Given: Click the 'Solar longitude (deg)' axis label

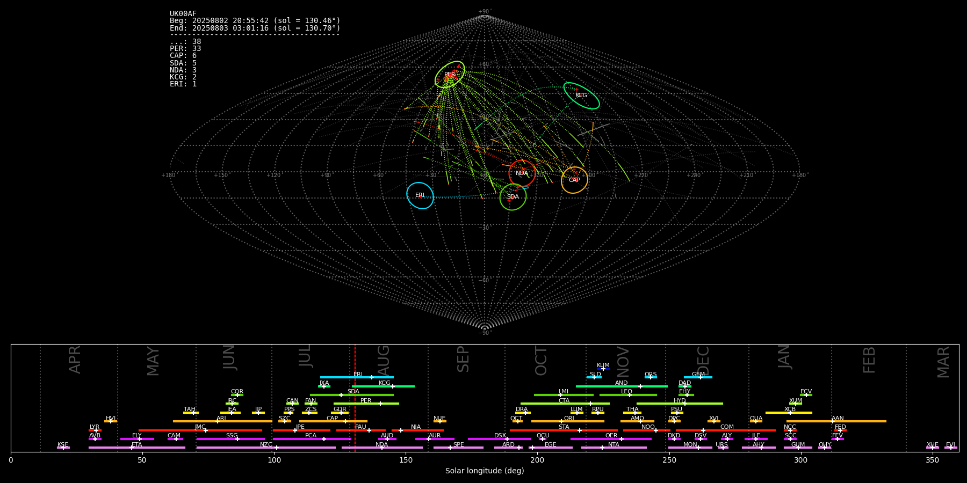Looking at the screenshot, I should [485, 471].
